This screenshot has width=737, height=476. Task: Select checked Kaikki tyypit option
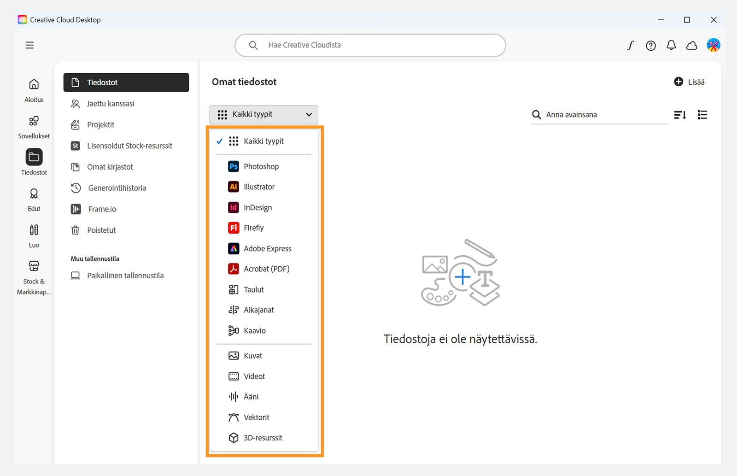click(264, 141)
